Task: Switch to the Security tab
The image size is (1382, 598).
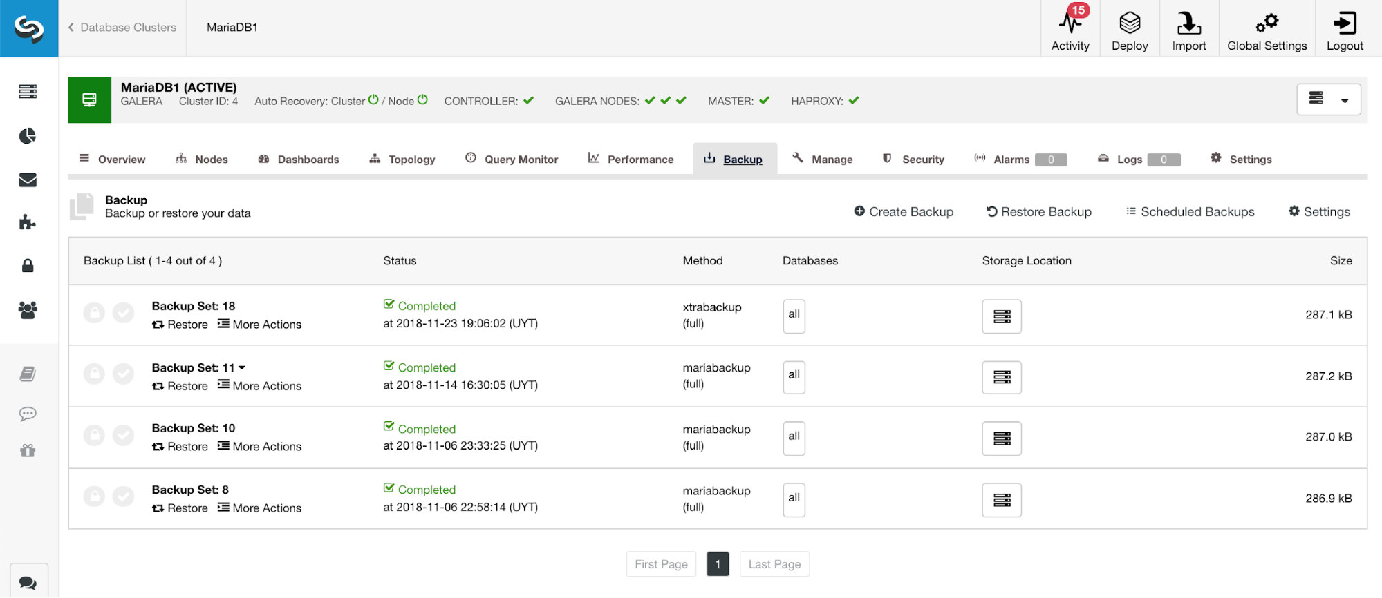Action: (x=913, y=159)
